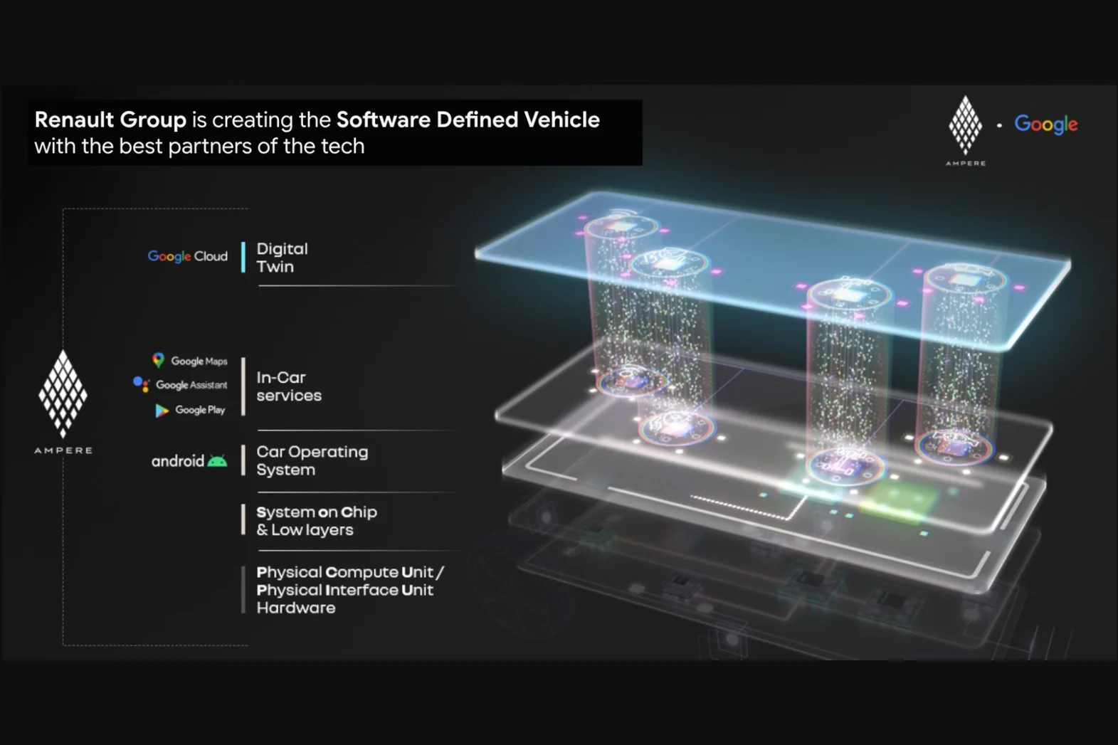
Task: Click the green Android robot icon
Action: point(217,461)
